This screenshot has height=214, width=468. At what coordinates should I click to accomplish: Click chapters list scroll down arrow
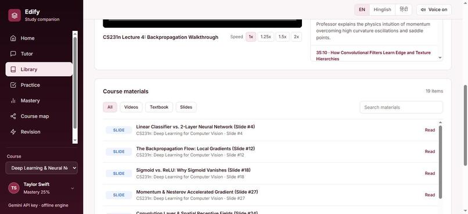tap(440, 58)
